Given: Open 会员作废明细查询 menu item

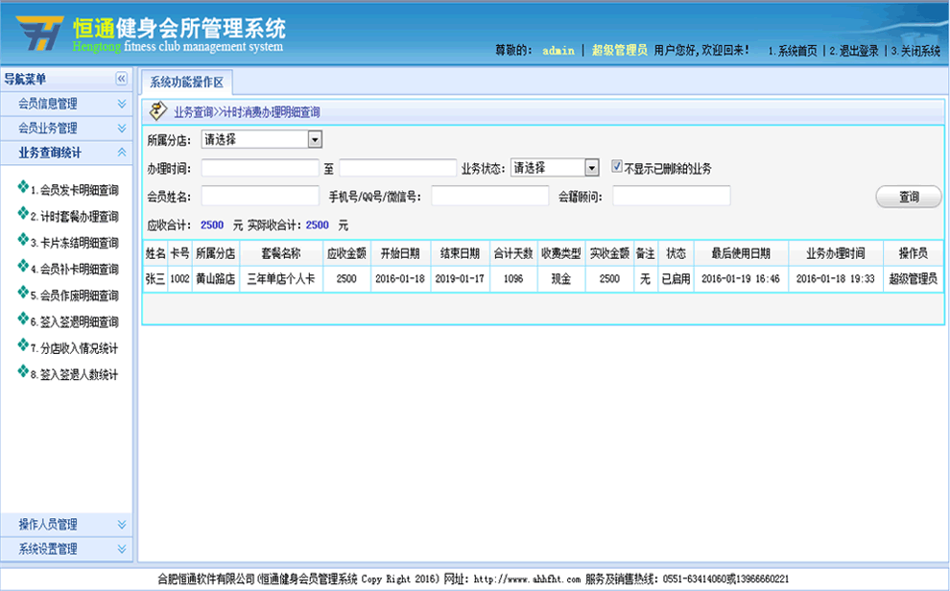Looking at the screenshot, I should pyautogui.click(x=75, y=296).
